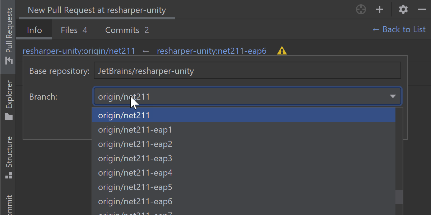Open the gear settings menu
The image size is (431, 215).
pyautogui.click(x=403, y=10)
